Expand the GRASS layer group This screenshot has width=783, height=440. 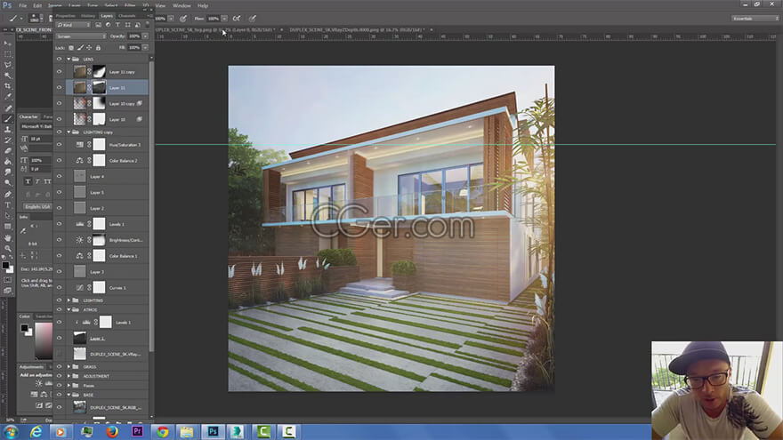[69, 366]
